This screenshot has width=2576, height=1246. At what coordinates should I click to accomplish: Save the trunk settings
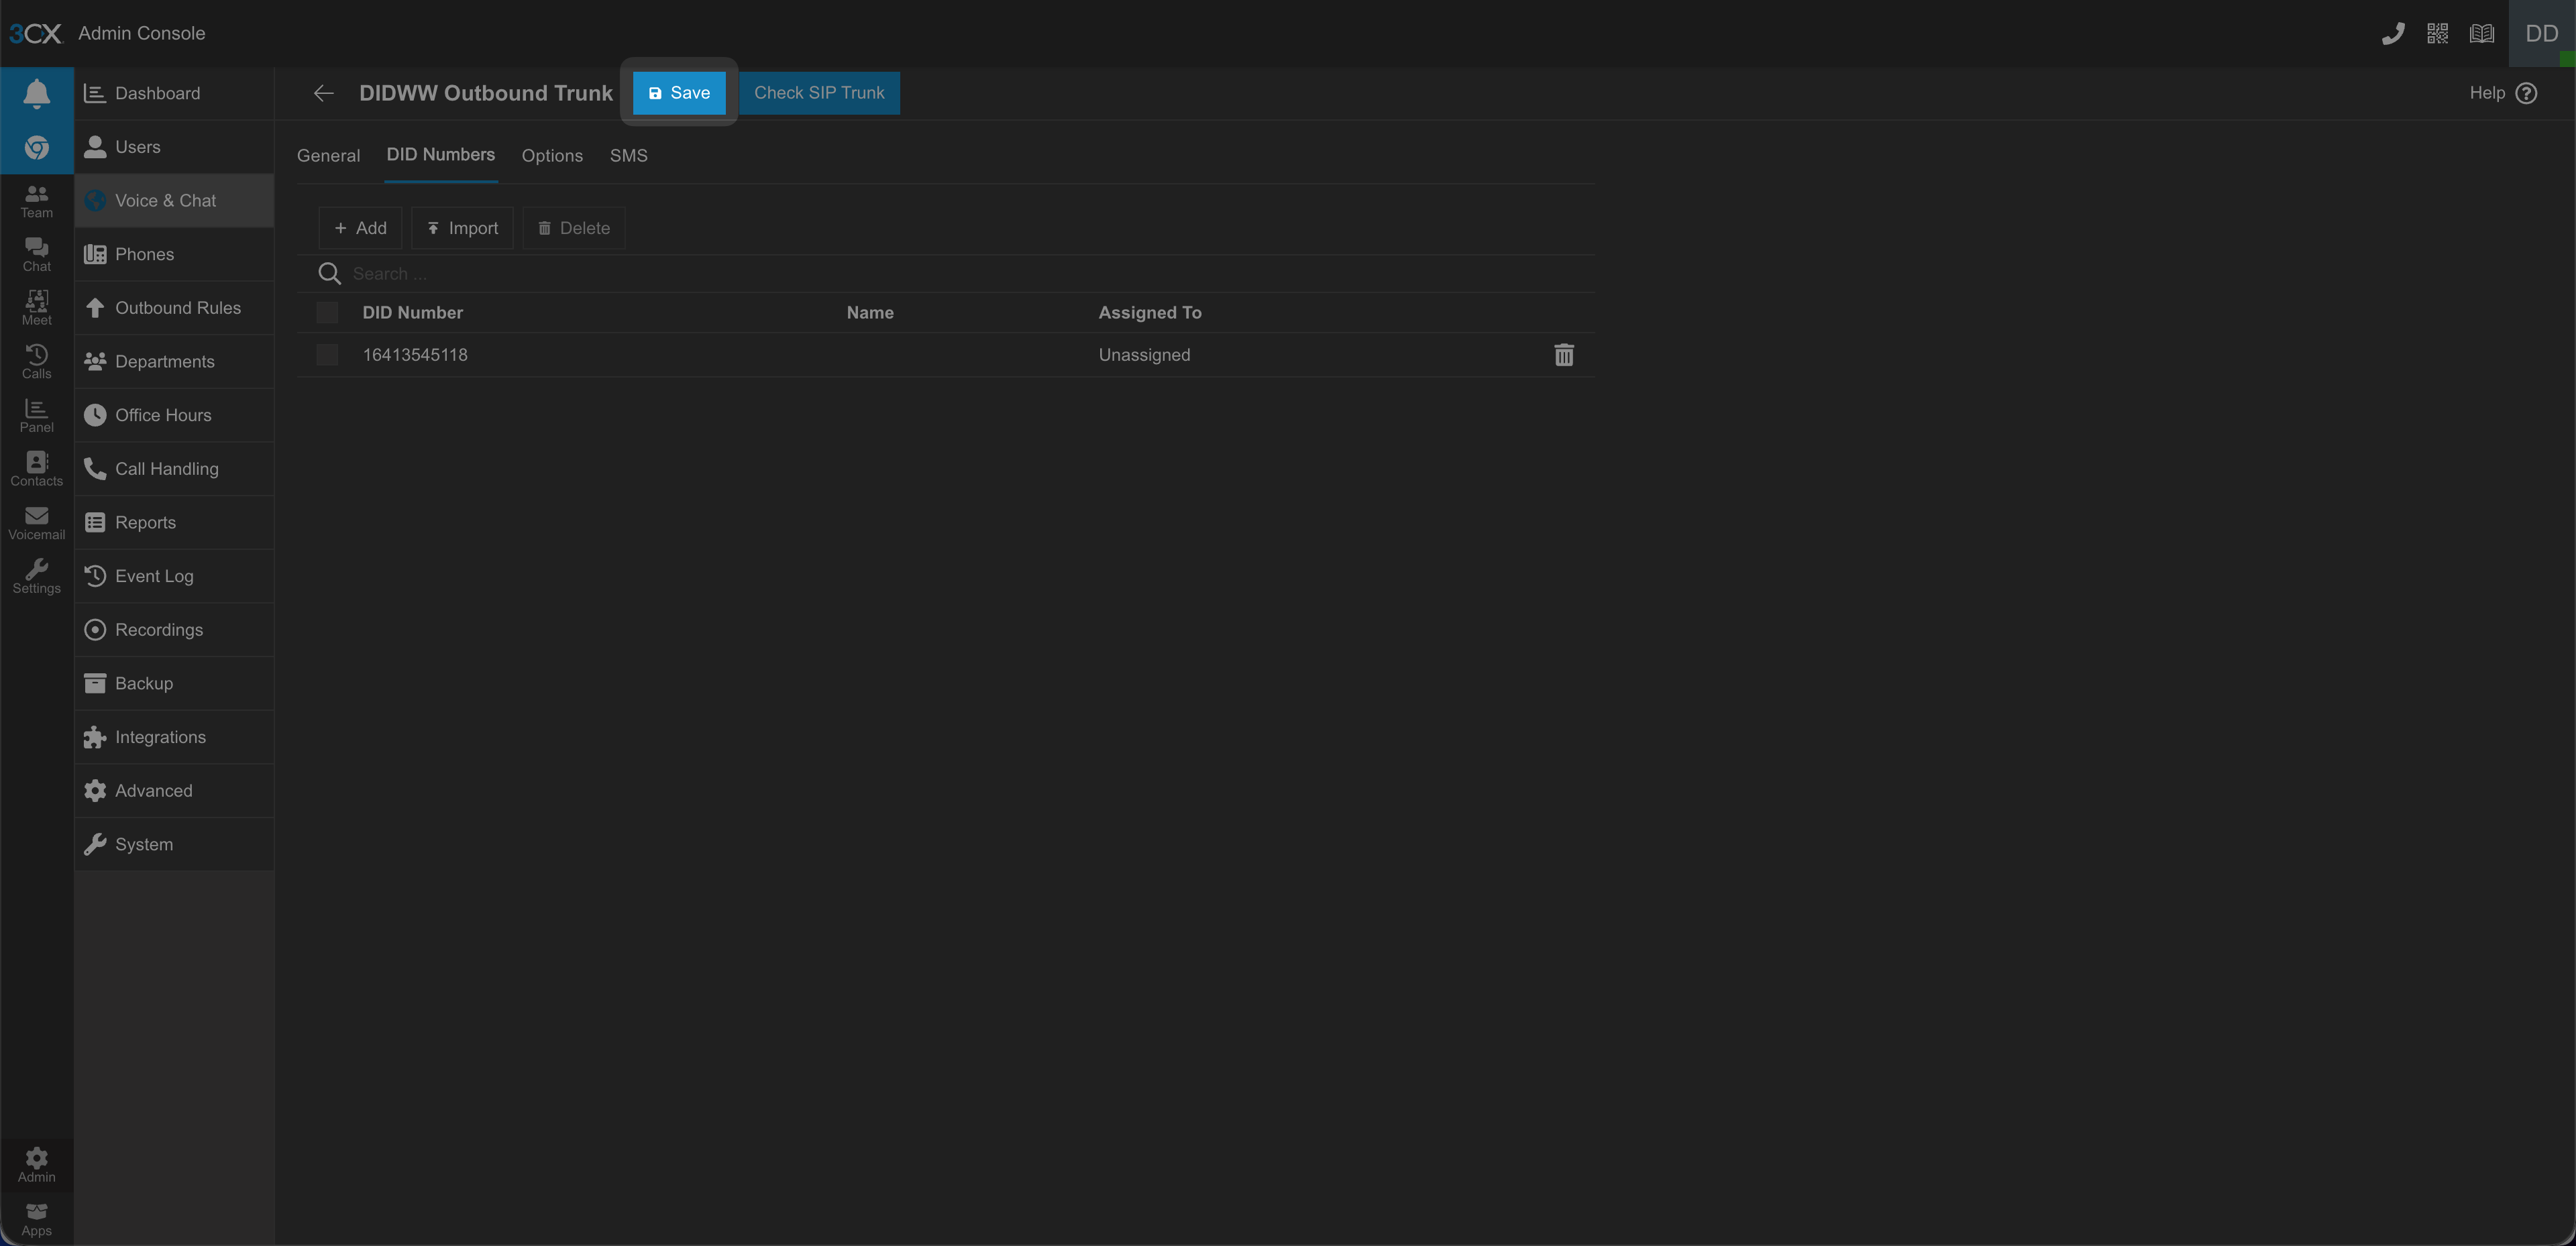pyautogui.click(x=679, y=93)
